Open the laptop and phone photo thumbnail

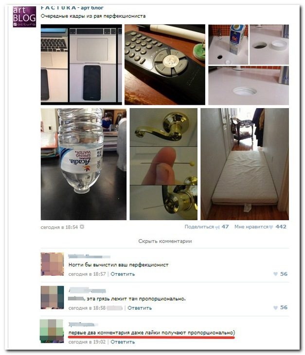81,65
